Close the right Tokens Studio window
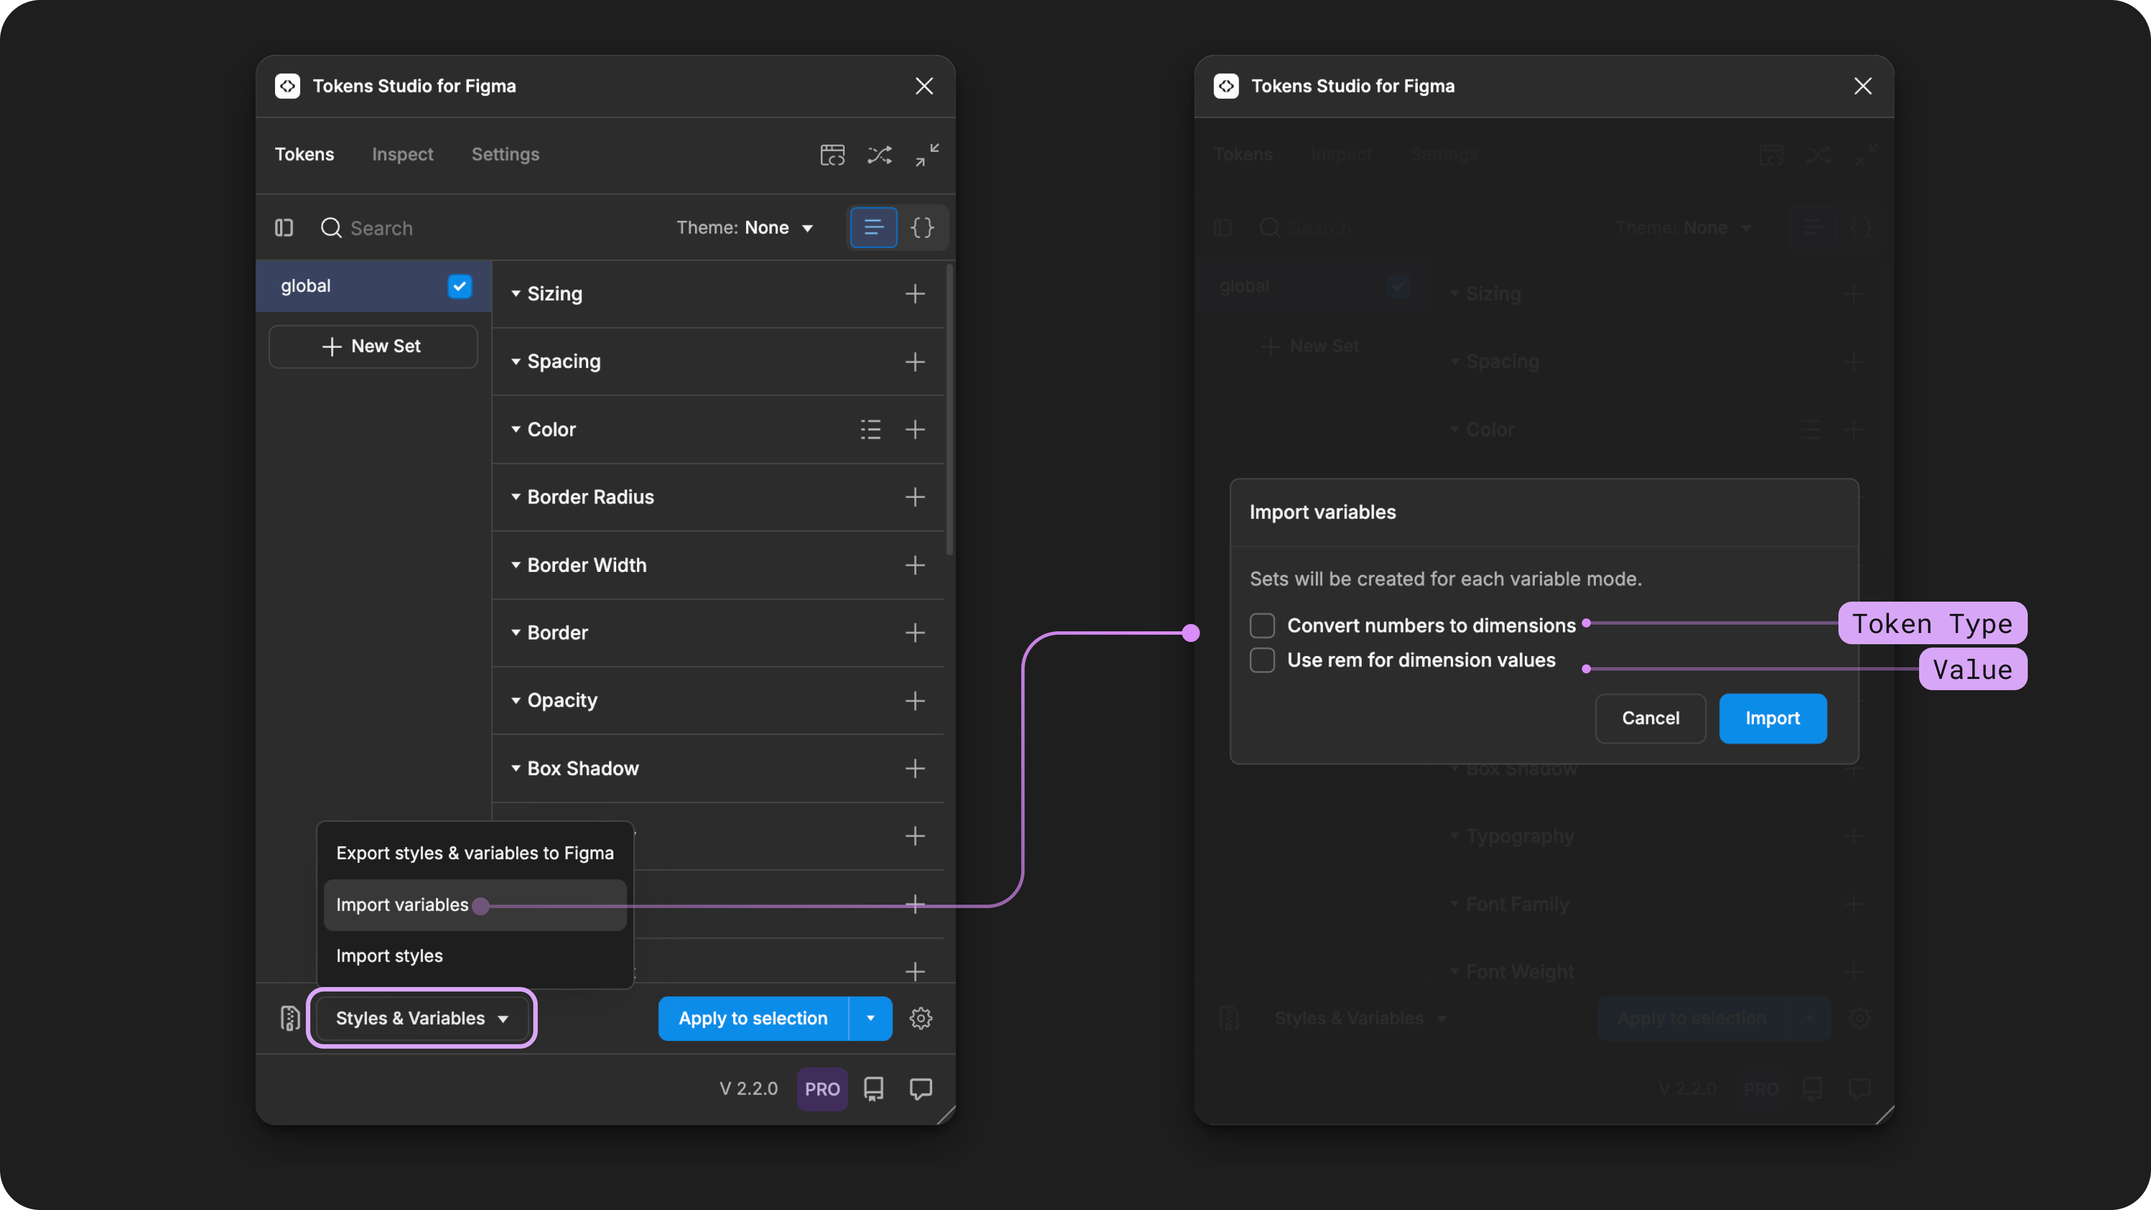Screen dimensions: 2151x1210 [1863, 86]
